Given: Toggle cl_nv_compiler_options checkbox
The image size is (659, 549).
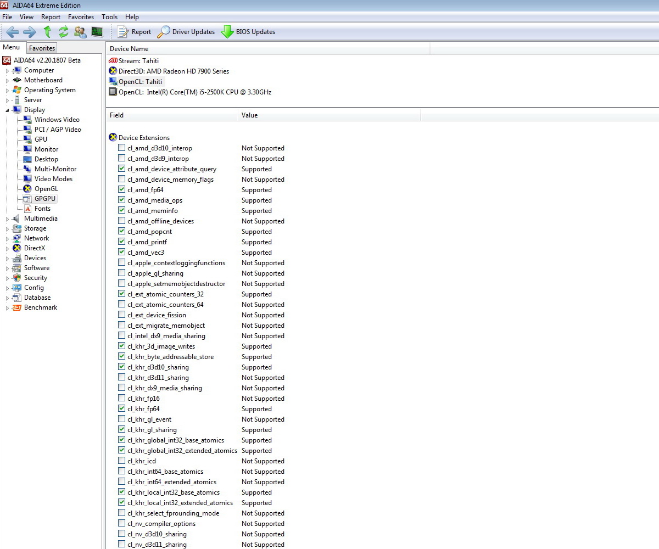Looking at the screenshot, I should pos(122,524).
